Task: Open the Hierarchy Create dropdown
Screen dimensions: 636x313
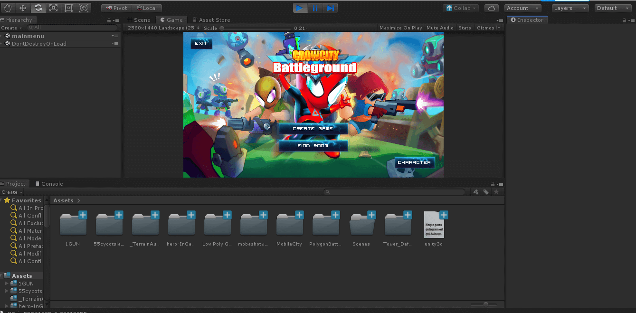Action: coord(11,28)
